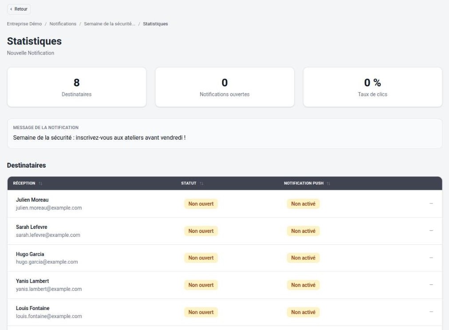Viewport: 449px width, 330px height.
Task: Click Non ouvert badge for Yanis Lambert
Action: coord(201,285)
